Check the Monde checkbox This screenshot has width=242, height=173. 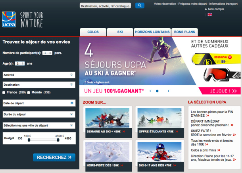(29, 92)
